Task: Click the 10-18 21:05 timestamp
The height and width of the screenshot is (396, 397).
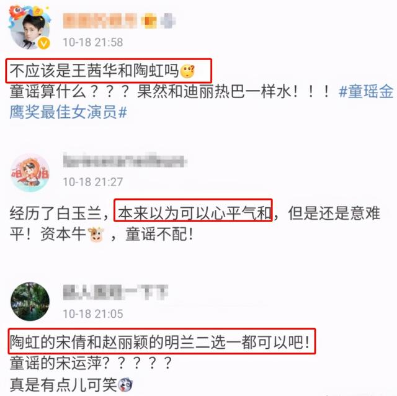Action: point(93,314)
